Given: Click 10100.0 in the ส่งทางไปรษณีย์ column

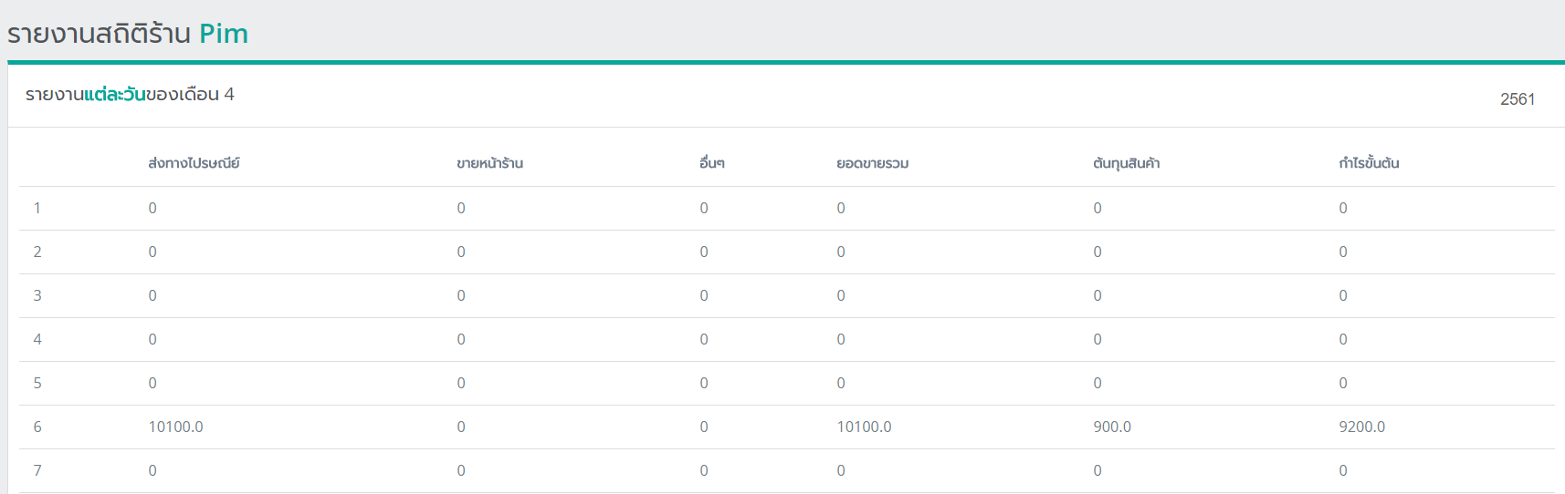Looking at the screenshot, I should (x=175, y=427).
